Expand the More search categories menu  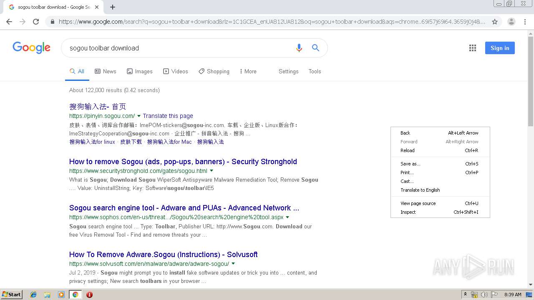point(248,71)
